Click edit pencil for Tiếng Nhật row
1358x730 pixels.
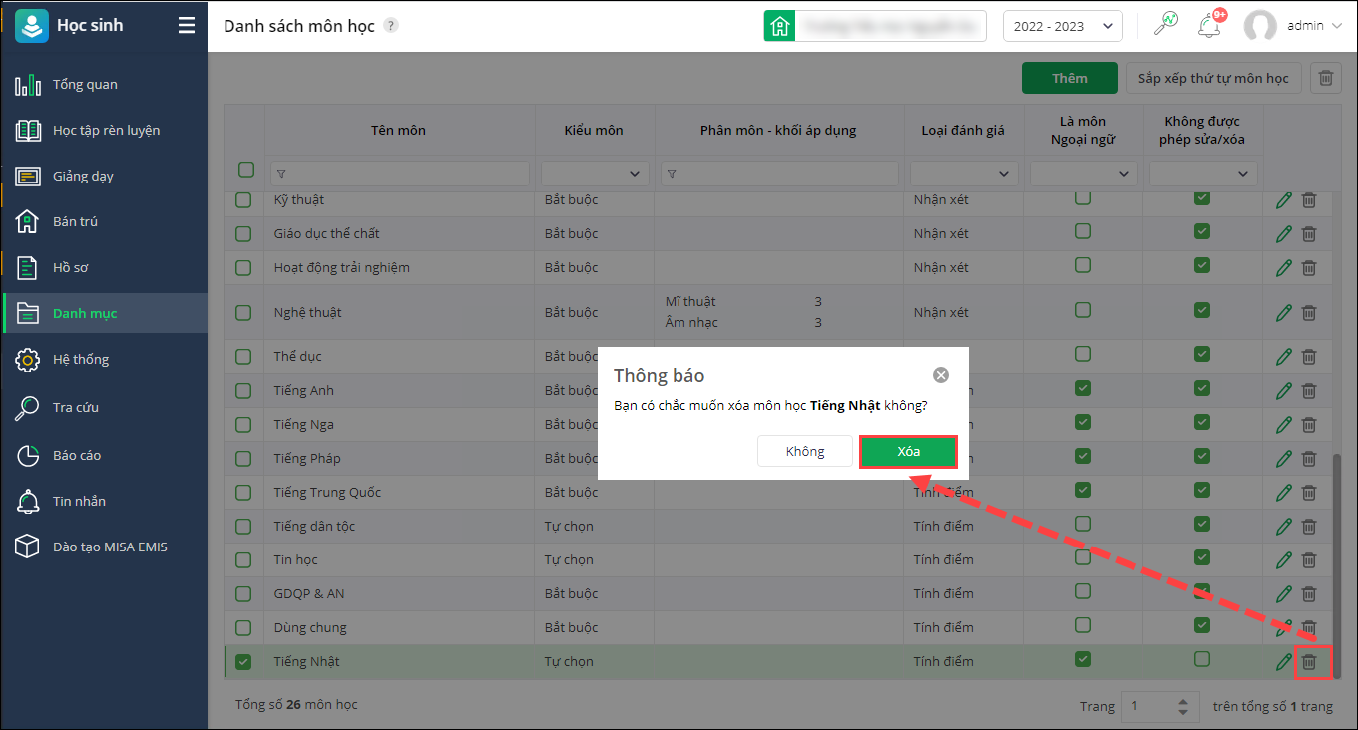pyautogui.click(x=1283, y=661)
